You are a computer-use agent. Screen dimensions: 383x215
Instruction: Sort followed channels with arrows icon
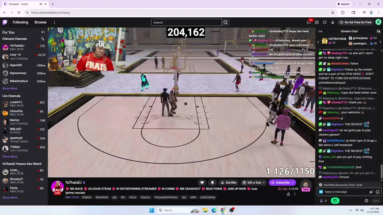(x=42, y=39)
